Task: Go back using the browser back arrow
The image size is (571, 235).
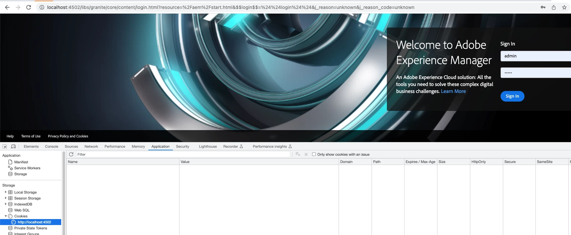Action: click(7, 7)
